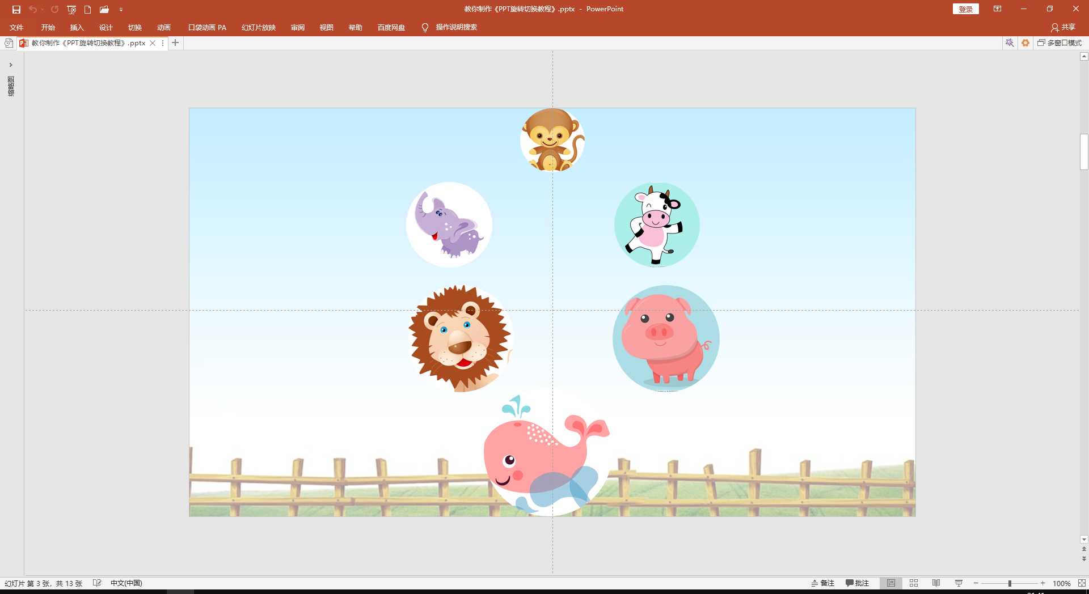Screen dimensions: 1089x594
Task: Fit slide to current window icon
Action: [x=1082, y=583]
